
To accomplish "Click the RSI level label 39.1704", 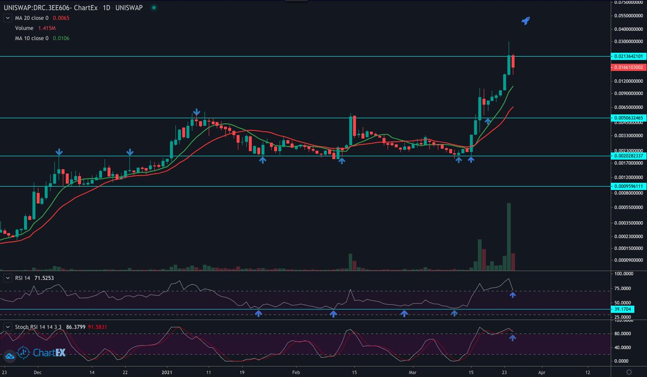I will pos(622,310).
